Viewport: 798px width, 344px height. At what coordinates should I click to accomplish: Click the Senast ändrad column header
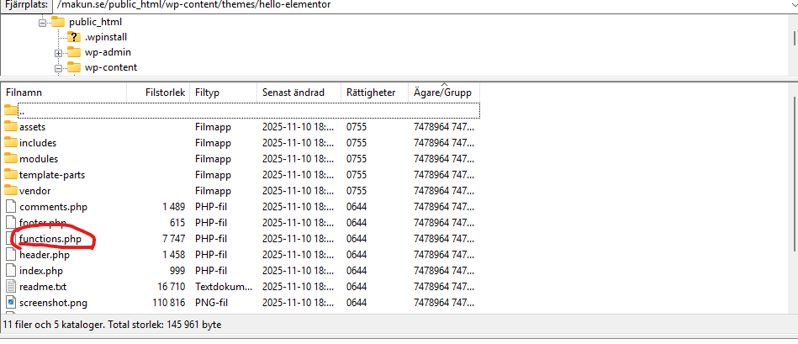coord(298,92)
